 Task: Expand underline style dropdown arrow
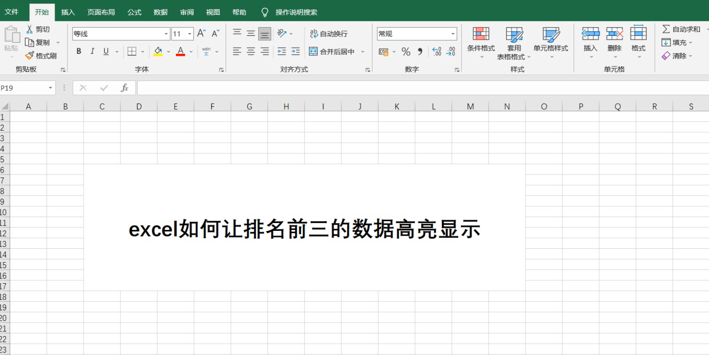pyautogui.click(x=117, y=52)
